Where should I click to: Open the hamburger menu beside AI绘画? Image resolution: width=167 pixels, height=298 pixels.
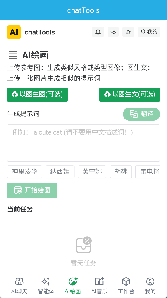[x=13, y=55]
